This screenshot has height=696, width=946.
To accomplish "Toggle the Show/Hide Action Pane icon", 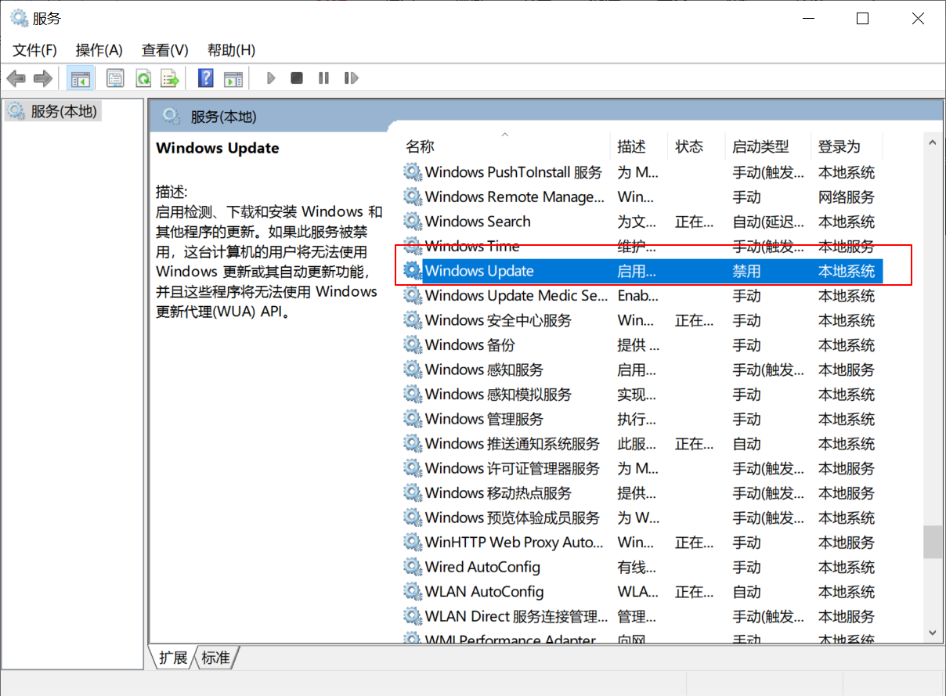I will point(233,78).
